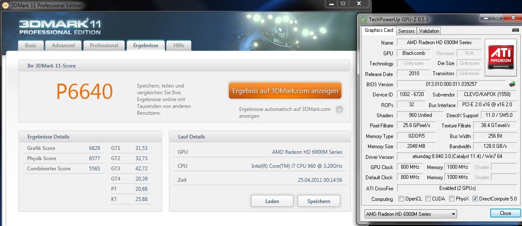Click the Device ID field 1002 - 6720
Image resolution: width=522 pixels, height=226 pixels.
[410, 94]
